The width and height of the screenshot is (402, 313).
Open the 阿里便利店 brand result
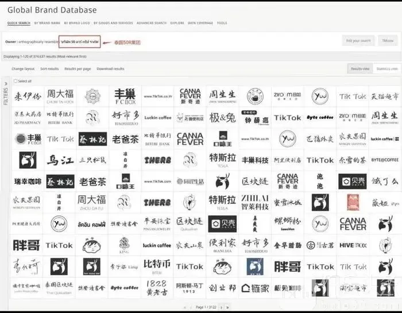tap(287, 160)
